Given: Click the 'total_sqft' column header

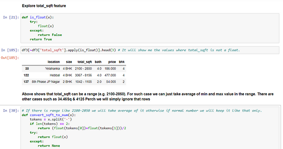Looking at the screenshot, I should tap(84, 62).
